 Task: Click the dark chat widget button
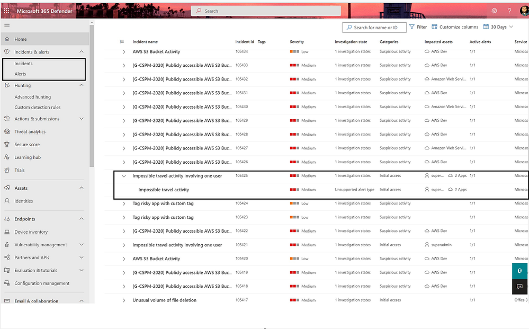[519, 287]
